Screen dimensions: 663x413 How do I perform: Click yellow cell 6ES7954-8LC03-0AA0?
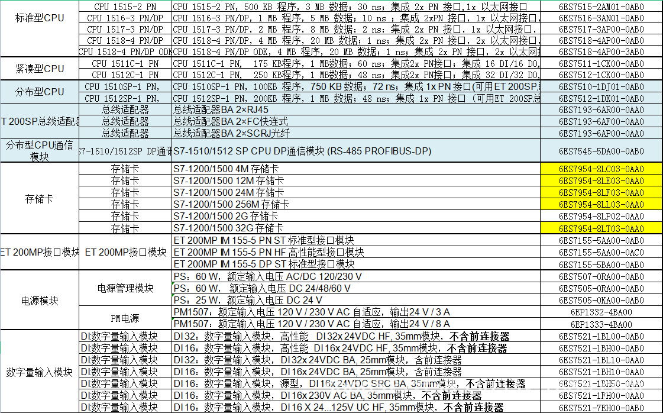[601, 169]
